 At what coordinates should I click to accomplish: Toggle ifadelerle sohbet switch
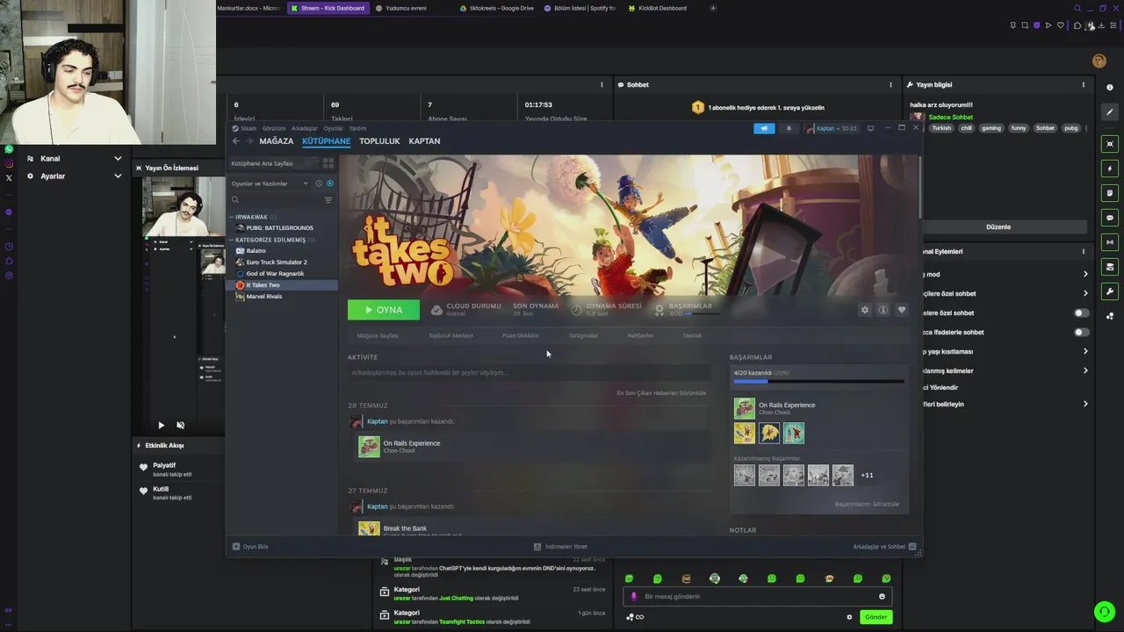(x=1081, y=333)
